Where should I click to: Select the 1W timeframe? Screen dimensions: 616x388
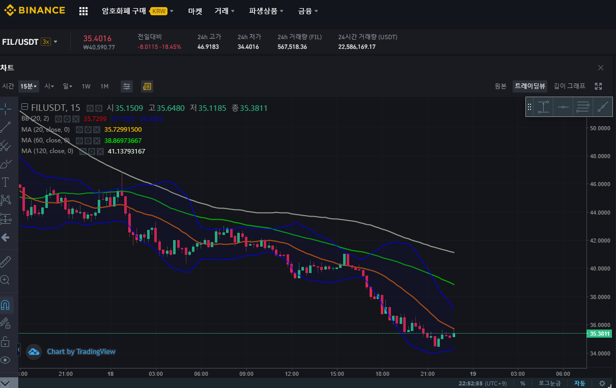pos(86,86)
